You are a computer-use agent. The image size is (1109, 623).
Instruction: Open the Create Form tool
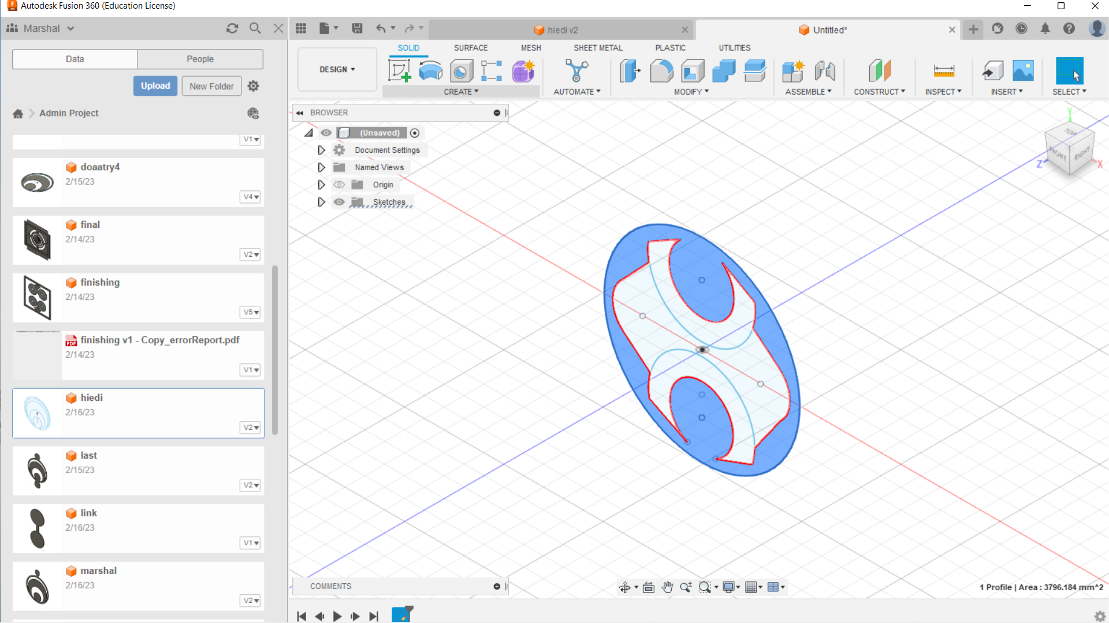pyautogui.click(x=523, y=71)
